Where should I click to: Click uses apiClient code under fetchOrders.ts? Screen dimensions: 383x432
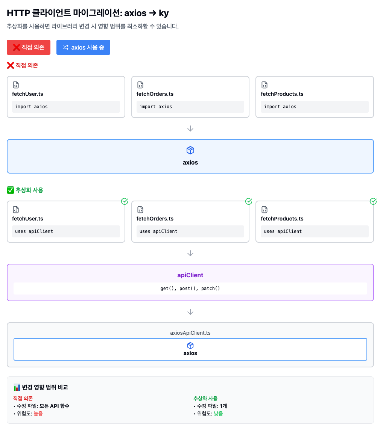(x=190, y=231)
